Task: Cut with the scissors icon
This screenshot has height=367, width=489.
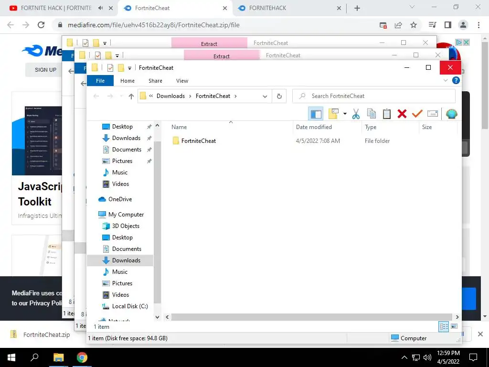Action: (x=356, y=114)
